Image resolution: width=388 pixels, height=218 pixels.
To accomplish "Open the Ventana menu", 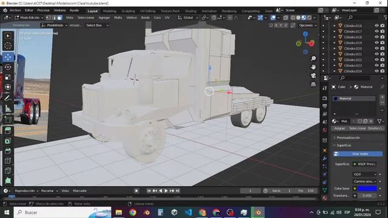I will pos(59,10).
